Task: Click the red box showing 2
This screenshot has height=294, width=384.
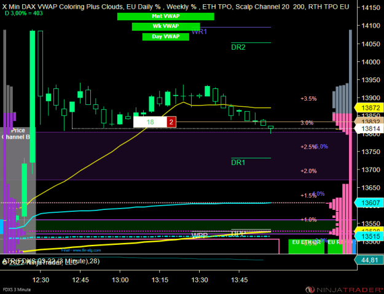Action: [171, 122]
